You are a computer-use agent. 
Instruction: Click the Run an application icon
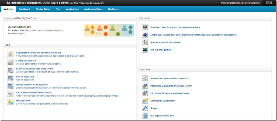(x=10, y=78)
